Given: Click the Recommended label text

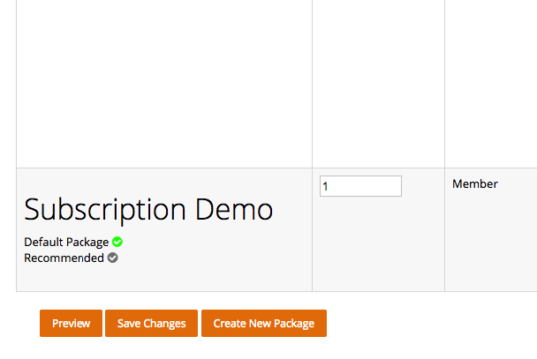Looking at the screenshot, I should click(x=64, y=258).
